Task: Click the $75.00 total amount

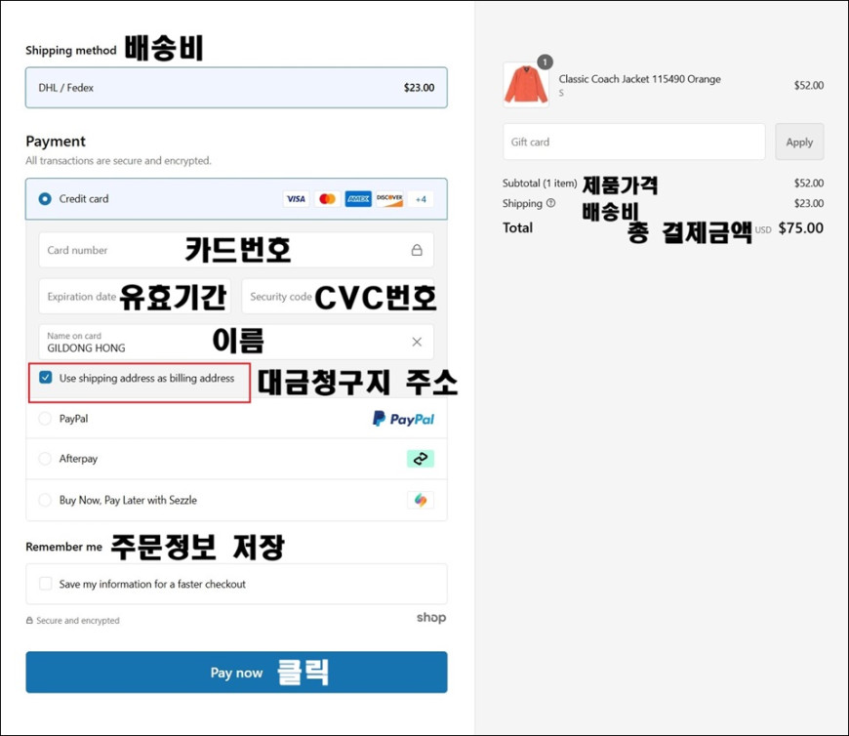Action: point(801,228)
